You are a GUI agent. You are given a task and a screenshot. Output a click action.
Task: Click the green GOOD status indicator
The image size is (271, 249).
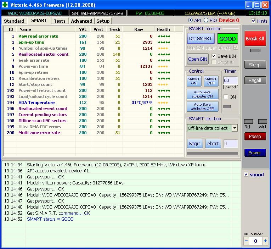coord(227,39)
